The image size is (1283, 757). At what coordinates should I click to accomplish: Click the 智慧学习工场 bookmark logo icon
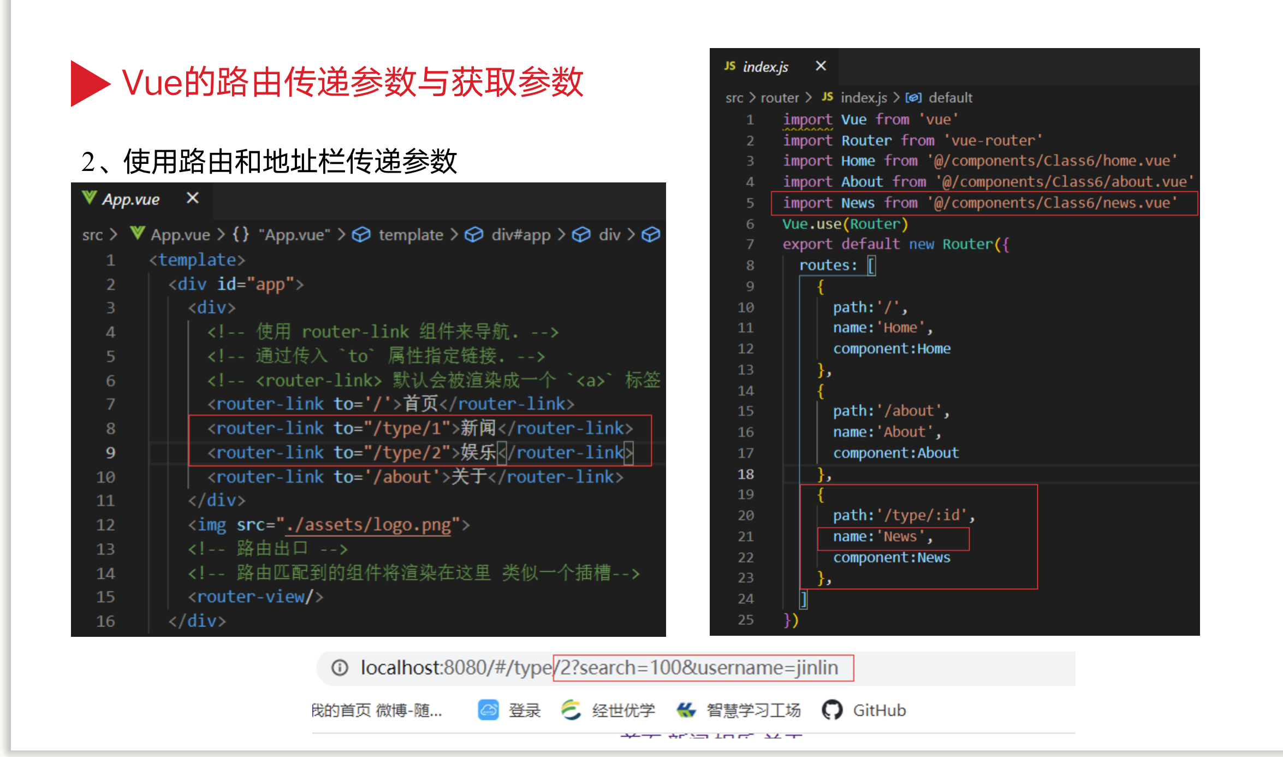point(686,710)
